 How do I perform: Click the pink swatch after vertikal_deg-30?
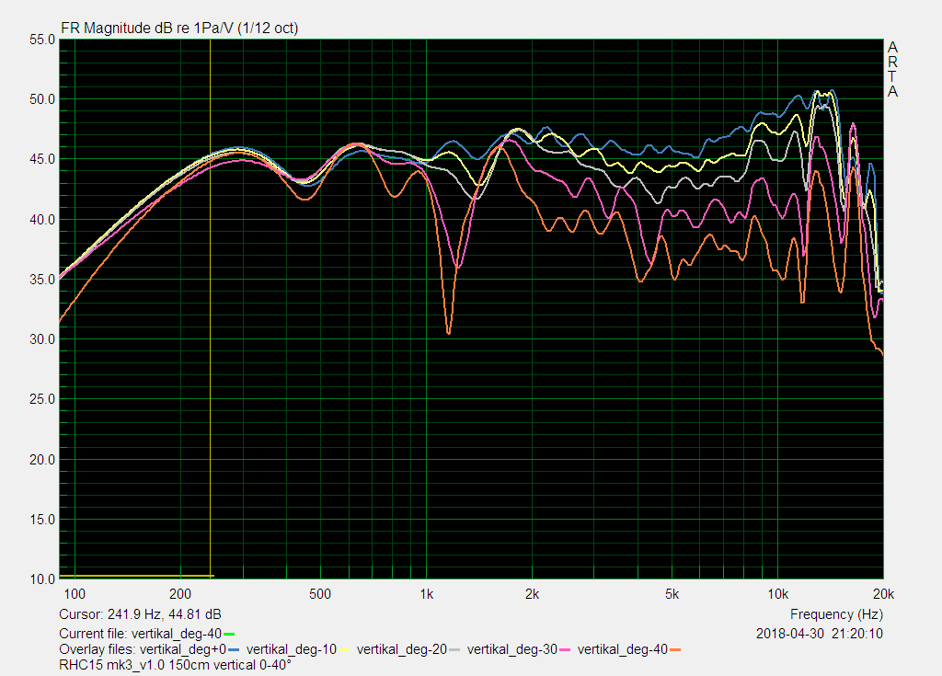tap(566, 650)
